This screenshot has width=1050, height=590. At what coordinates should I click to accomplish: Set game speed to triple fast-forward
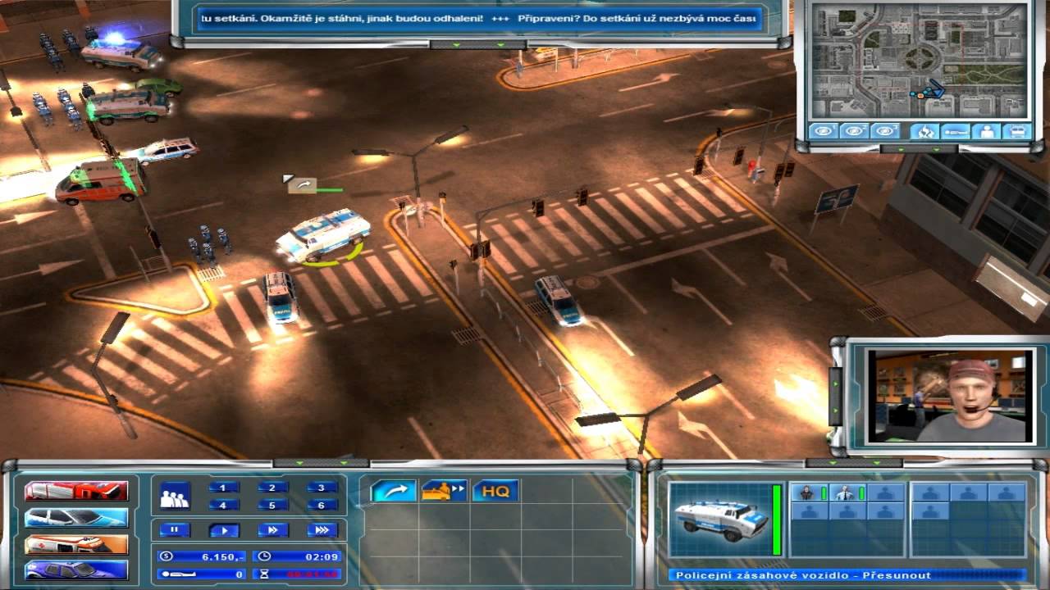point(322,530)
